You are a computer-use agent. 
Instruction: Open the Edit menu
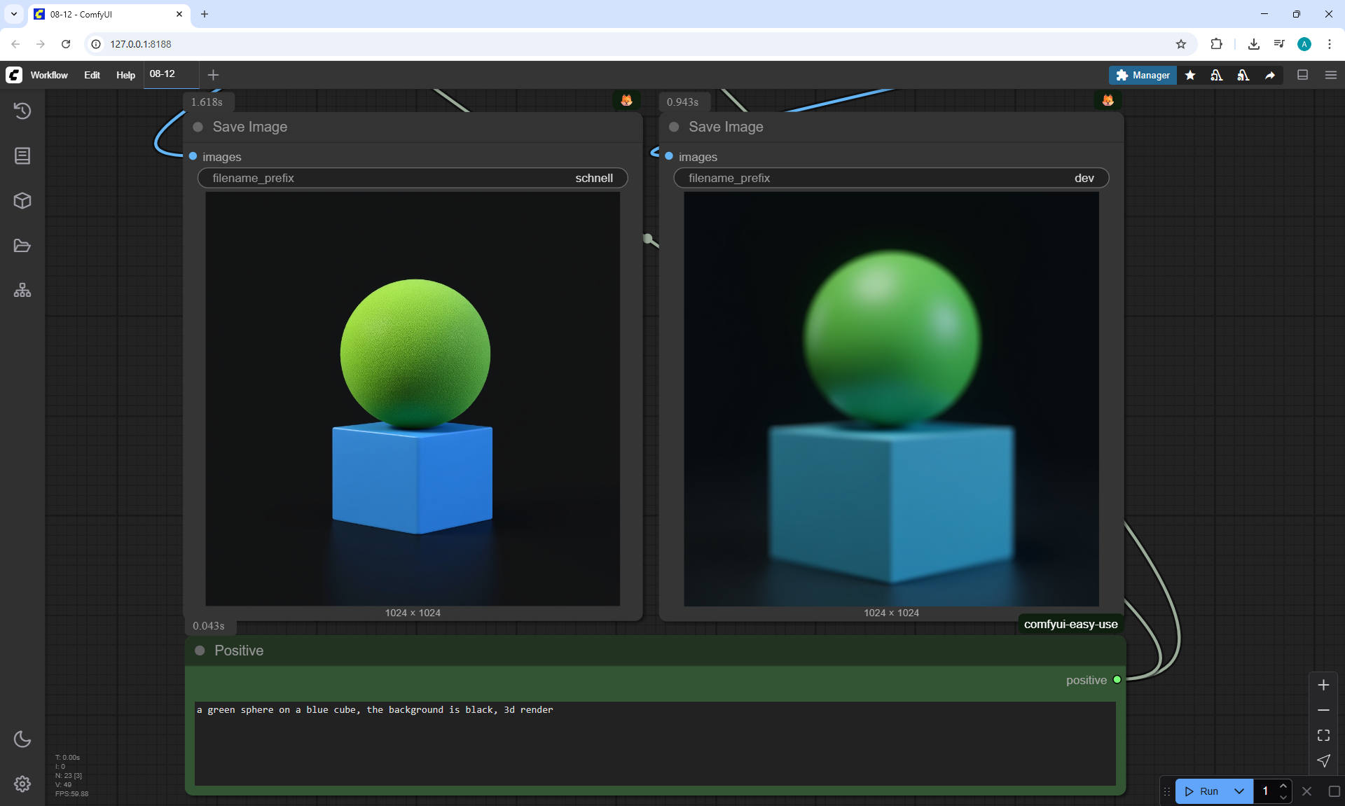tap(92, 75)
